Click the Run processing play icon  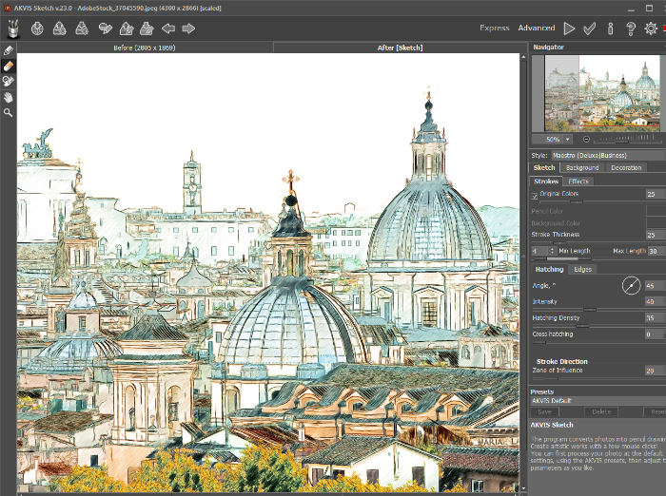click(569, 29)
